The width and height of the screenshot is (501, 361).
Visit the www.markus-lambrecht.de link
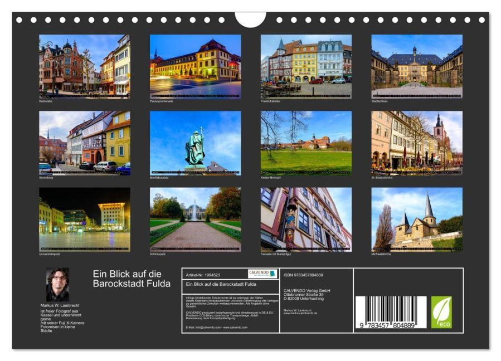(x=300, y=313)
